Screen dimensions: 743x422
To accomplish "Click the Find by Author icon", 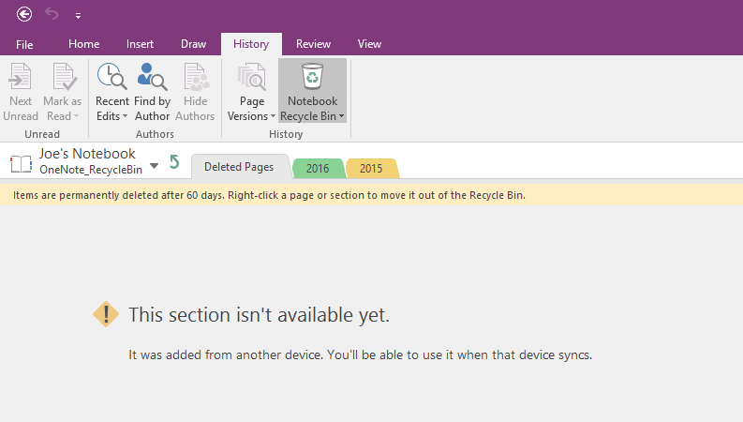I will click(x=152, y=77).
